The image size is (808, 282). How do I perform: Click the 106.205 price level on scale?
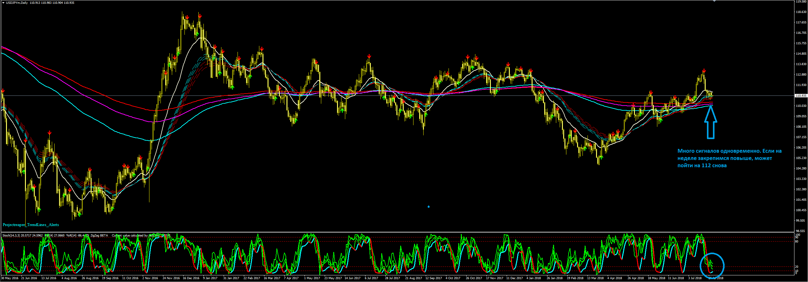pos(801,148)
